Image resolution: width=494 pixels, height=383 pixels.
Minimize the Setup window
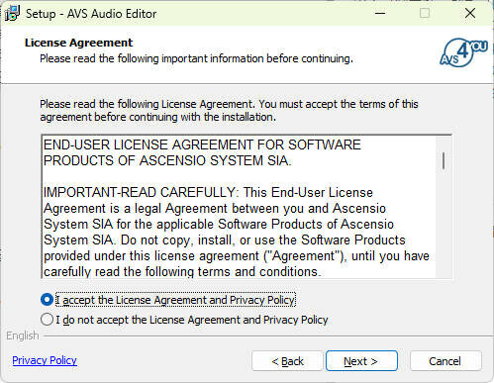380,13
